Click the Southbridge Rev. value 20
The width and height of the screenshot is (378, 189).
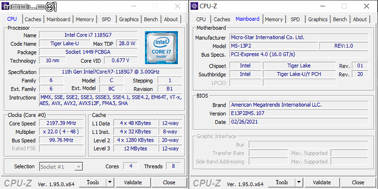[x=360, y=74]
